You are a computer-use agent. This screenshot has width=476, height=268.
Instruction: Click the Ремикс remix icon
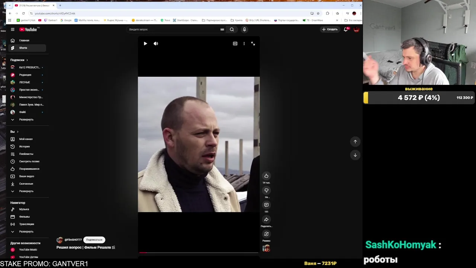[266, 234]
